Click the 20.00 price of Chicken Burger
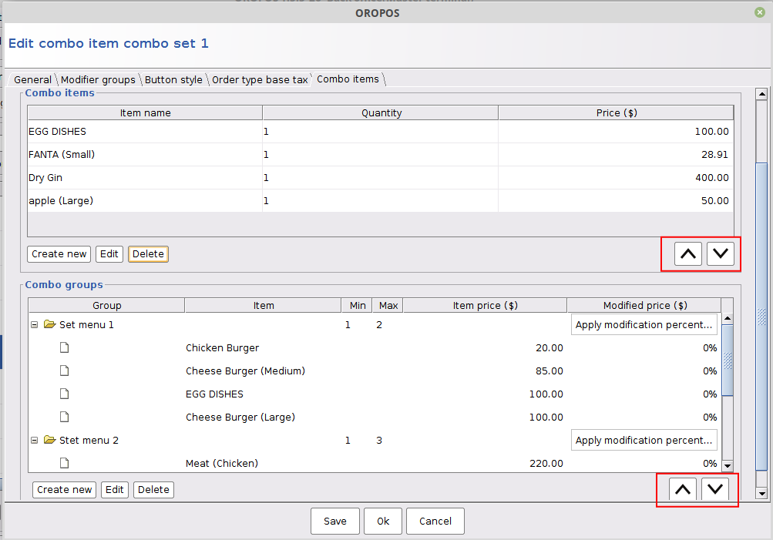773x540 pixels. [x=550, y=348]
